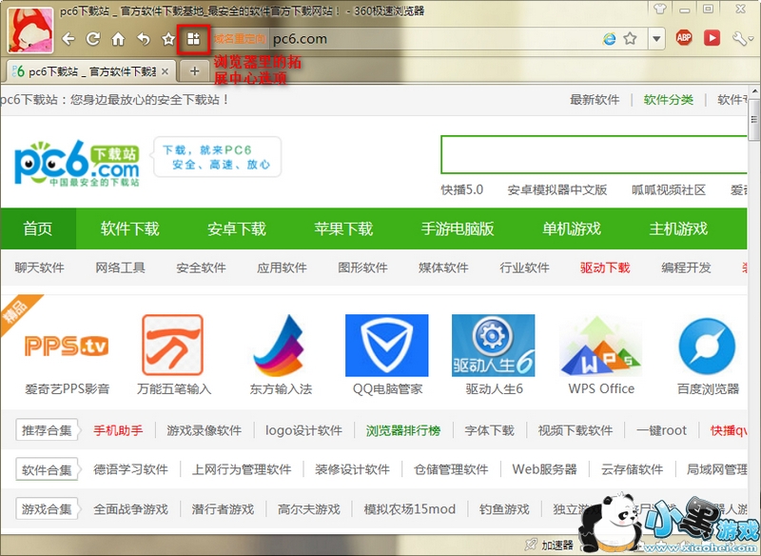
Task: Click the IE compatibility mode icon
Action: (x=609, y=39)
